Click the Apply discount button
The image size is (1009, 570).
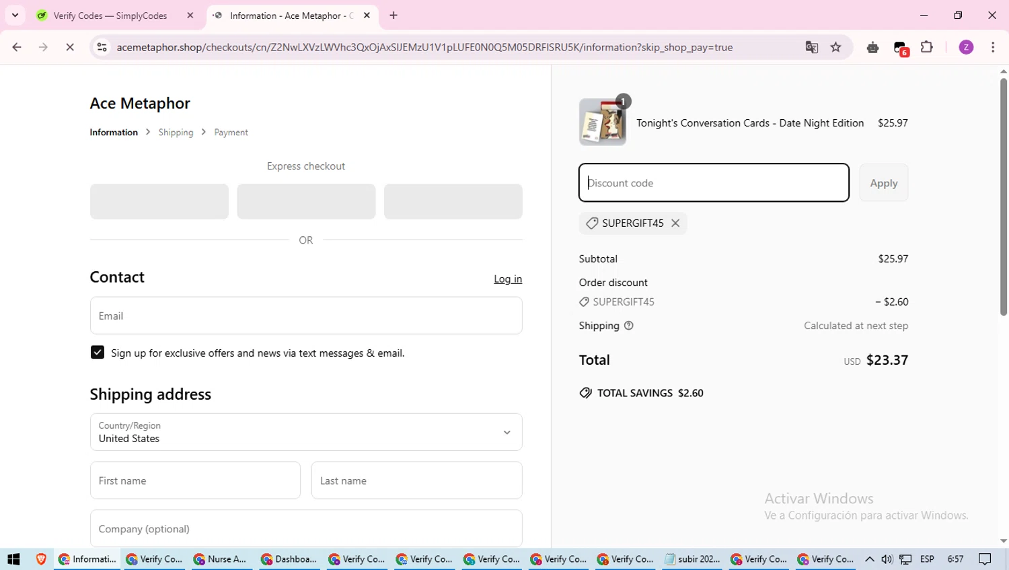click(884, 183)
